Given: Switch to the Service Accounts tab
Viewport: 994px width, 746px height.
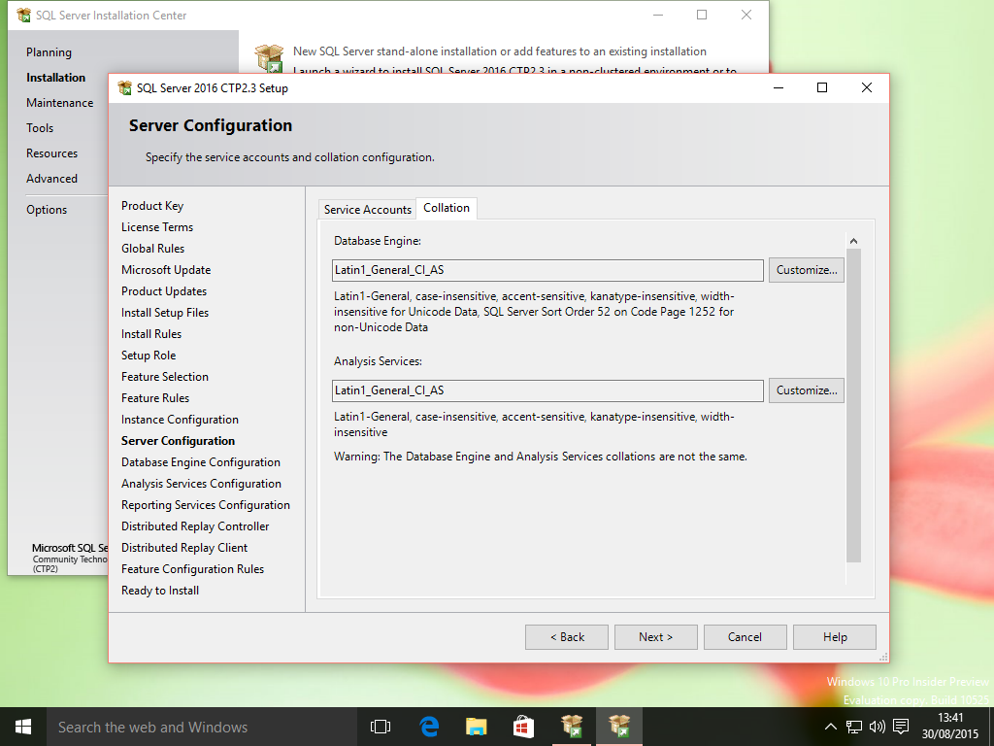Looking at the screenshot, I should [367, 209].
